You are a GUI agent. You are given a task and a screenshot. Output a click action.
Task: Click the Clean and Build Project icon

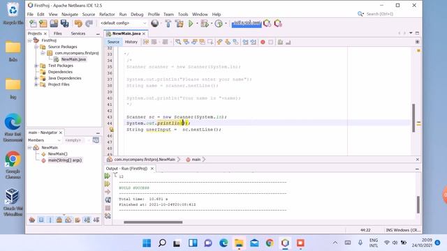click(x=179, y=23)
